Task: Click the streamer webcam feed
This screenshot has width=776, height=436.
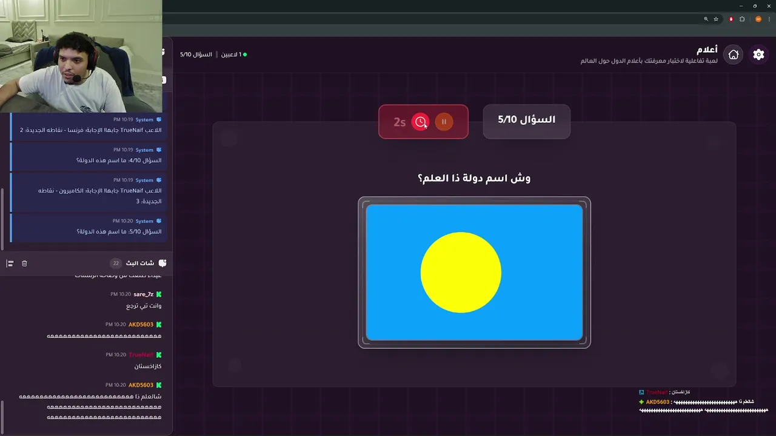Action: tap(81, 56)
